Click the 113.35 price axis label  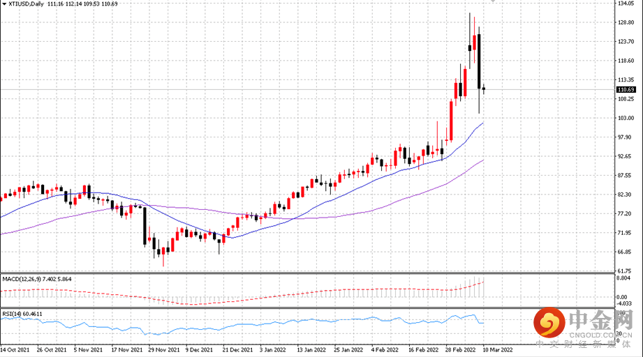(x=626, y=79)
